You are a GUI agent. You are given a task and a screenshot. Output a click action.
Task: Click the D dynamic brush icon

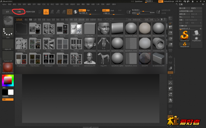158,12
